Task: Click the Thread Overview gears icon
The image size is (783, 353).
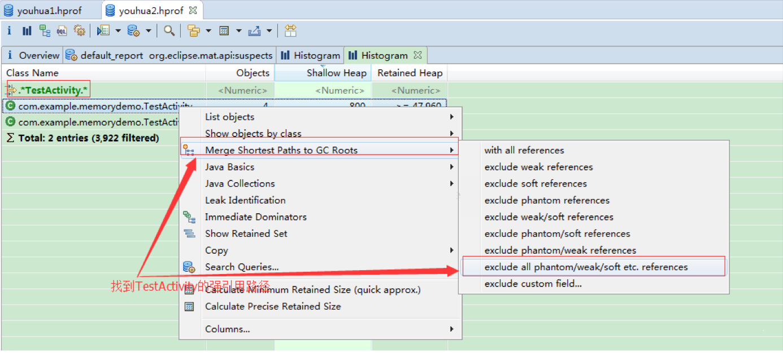Action: click(79, 30)
